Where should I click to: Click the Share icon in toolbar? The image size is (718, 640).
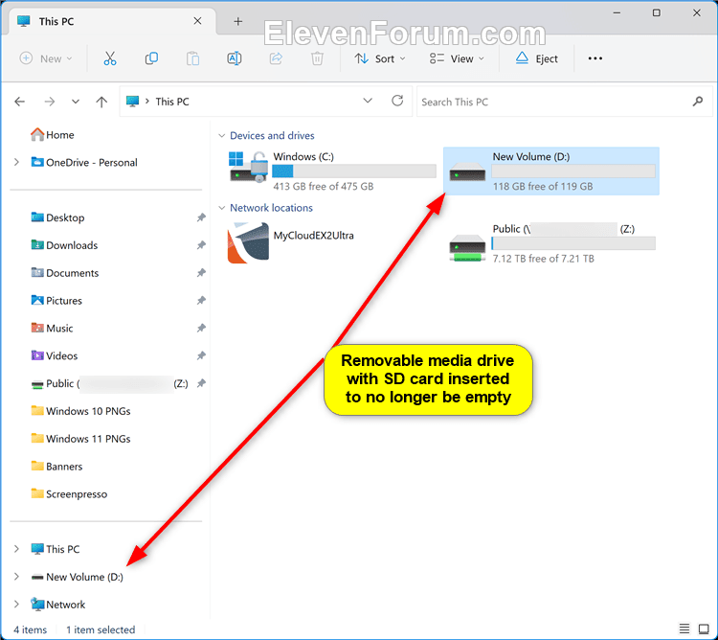pyautogui.click(x=276, y=58)
